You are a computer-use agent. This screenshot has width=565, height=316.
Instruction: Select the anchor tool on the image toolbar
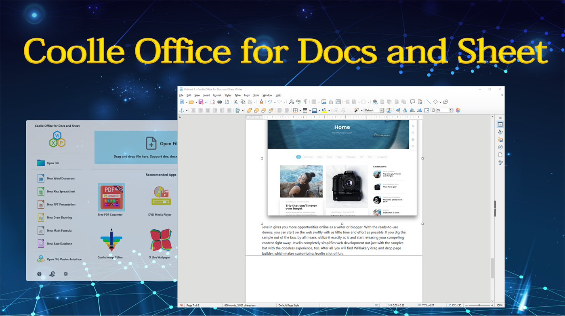pyautogui.click(x=182, y=110)
